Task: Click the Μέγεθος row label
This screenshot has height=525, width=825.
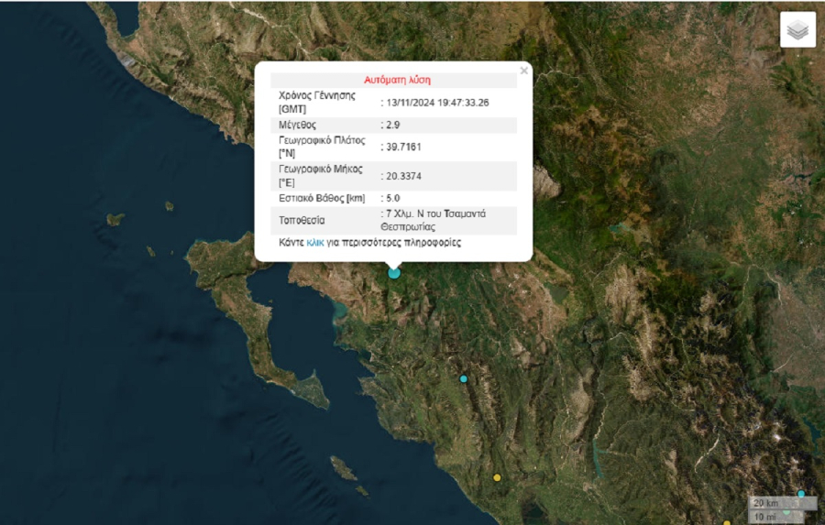Action: tap(297, 124)
